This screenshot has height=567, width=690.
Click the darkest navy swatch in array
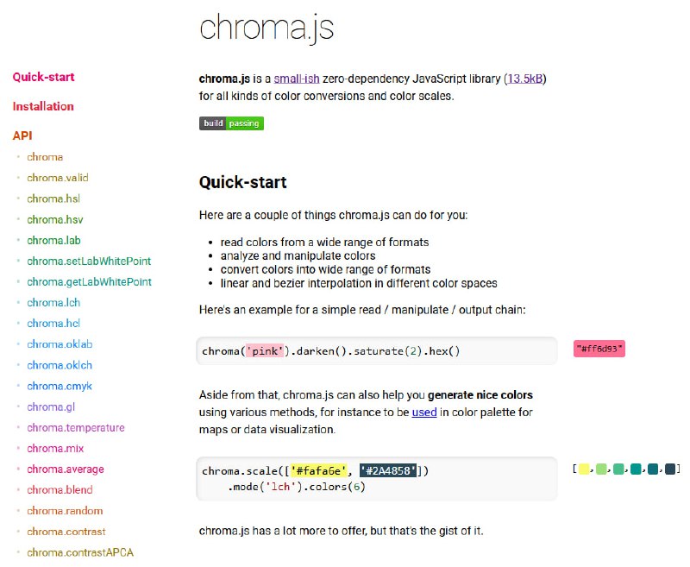pyautogui.click(x=670, y=469)
